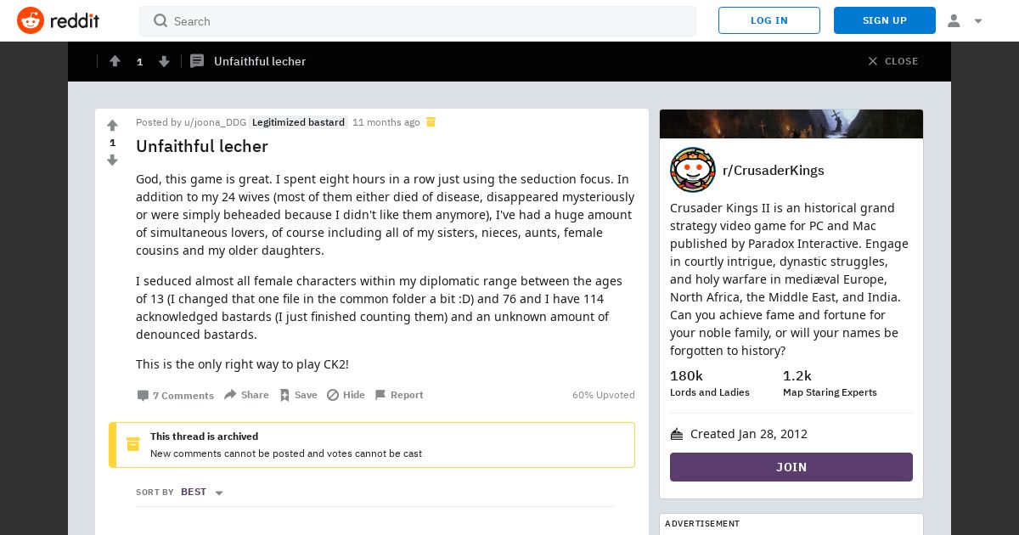Click the Log In button
1019x535 pixels.
point(769,20)
